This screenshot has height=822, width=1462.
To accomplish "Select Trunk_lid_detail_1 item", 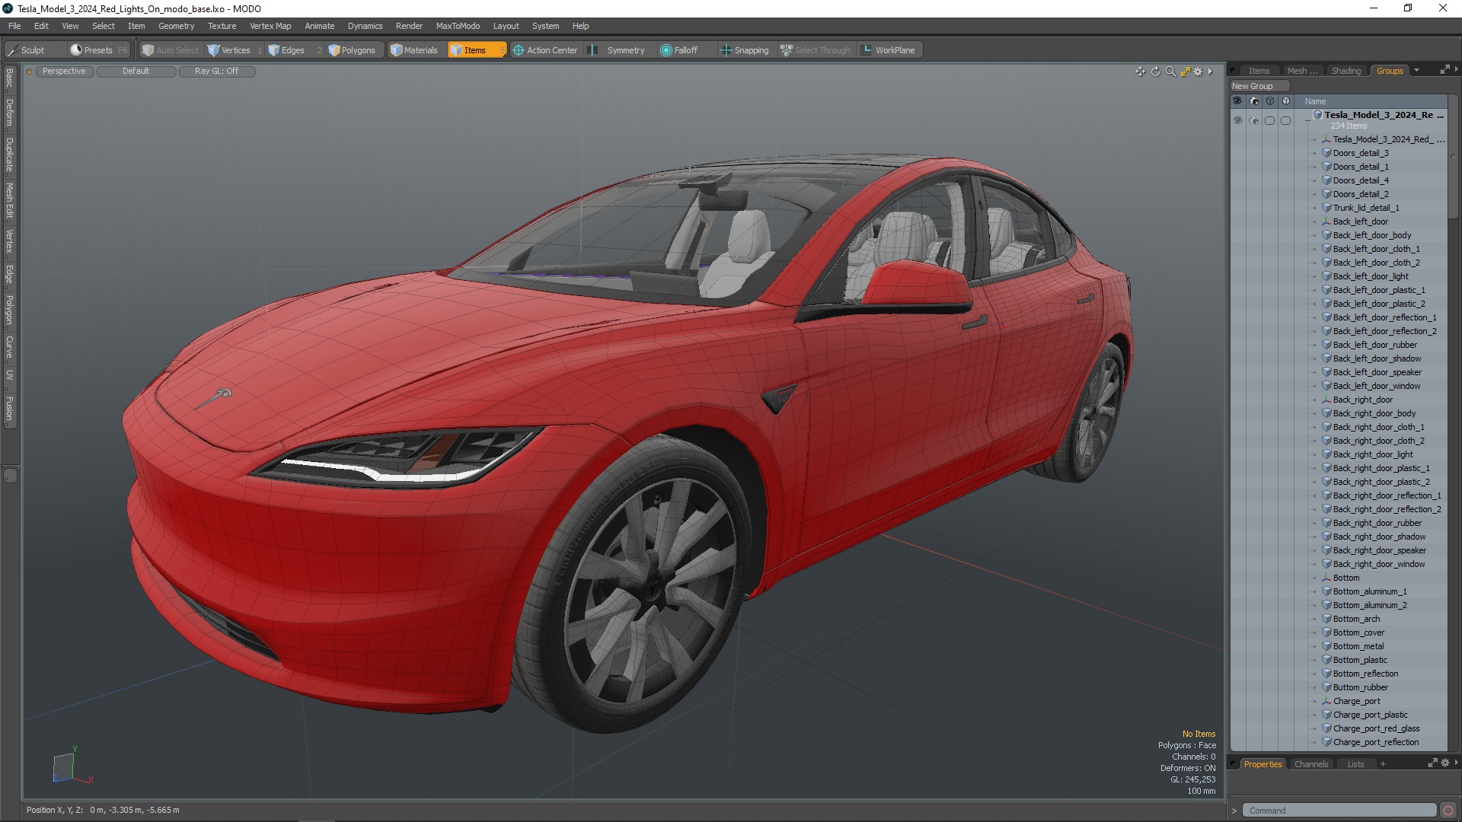I will (x=1365, y=208).
